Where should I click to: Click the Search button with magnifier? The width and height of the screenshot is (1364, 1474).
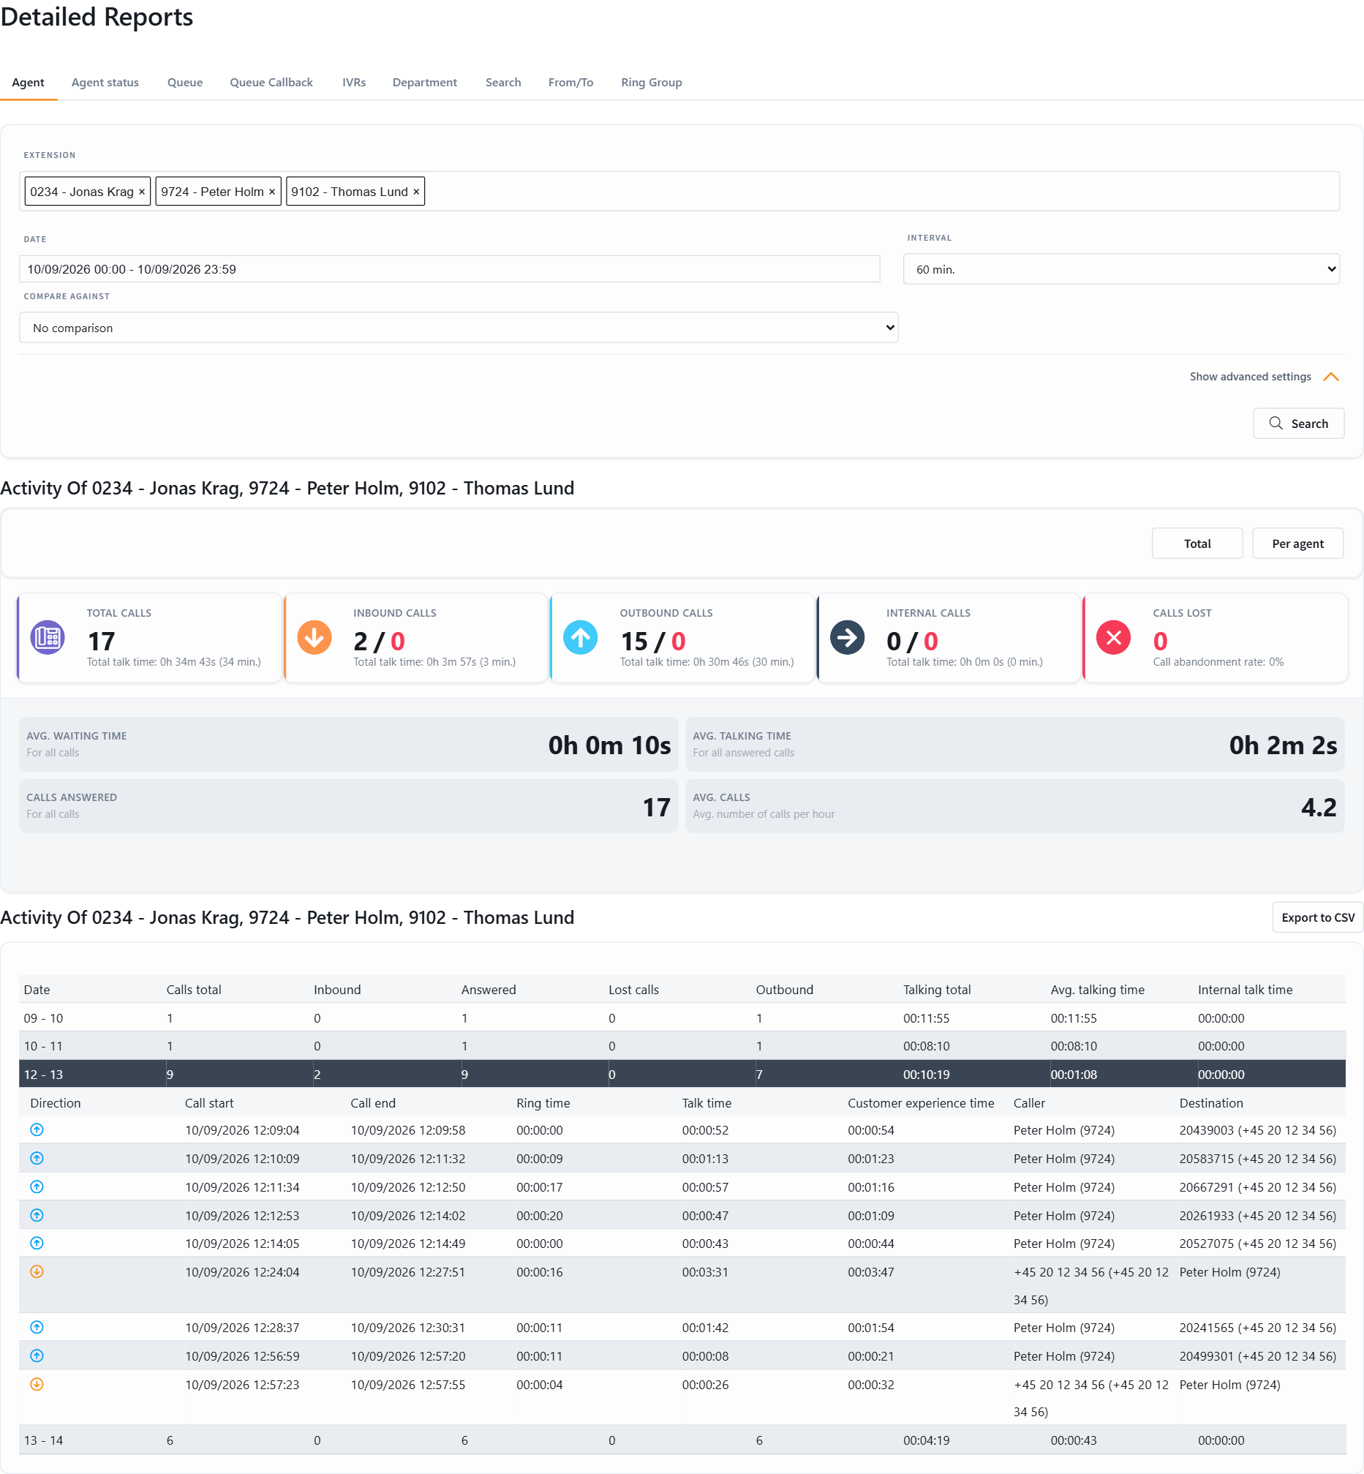(1298, 424)
